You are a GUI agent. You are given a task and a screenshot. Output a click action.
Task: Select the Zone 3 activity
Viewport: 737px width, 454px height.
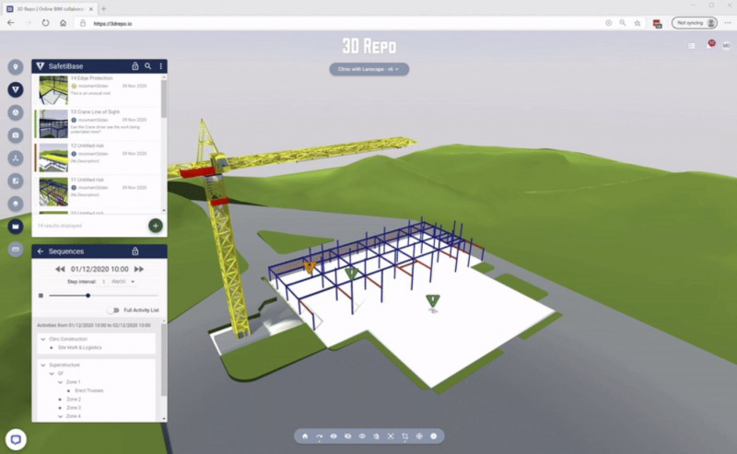pyautogui.click(x=74, y=408)
